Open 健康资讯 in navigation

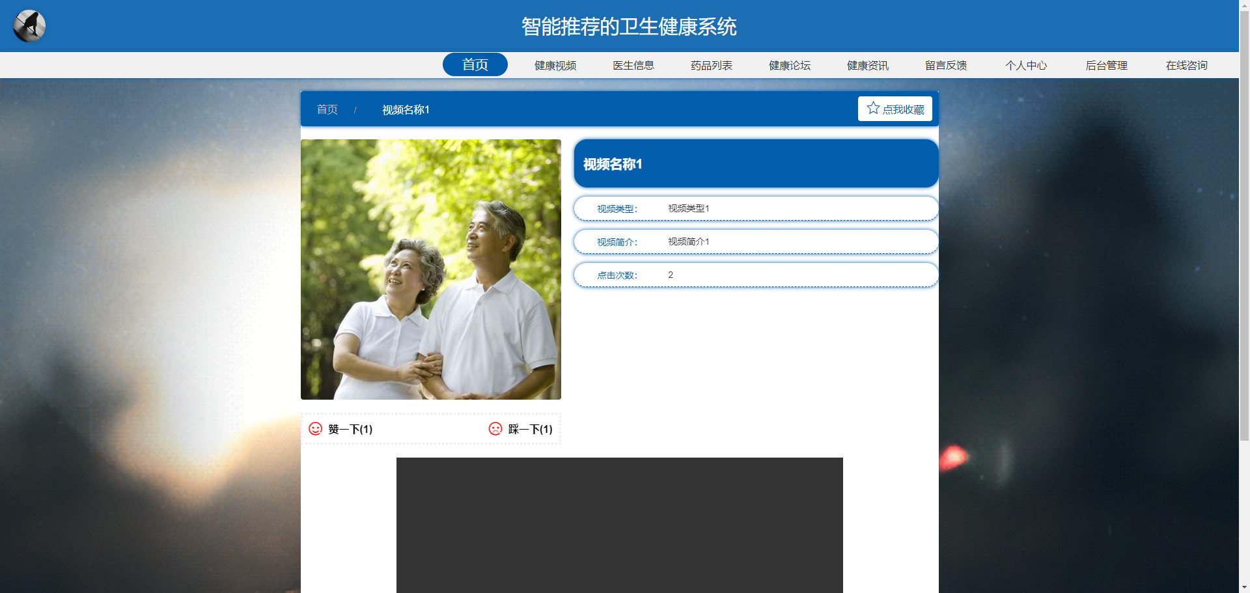coord(868,65)
